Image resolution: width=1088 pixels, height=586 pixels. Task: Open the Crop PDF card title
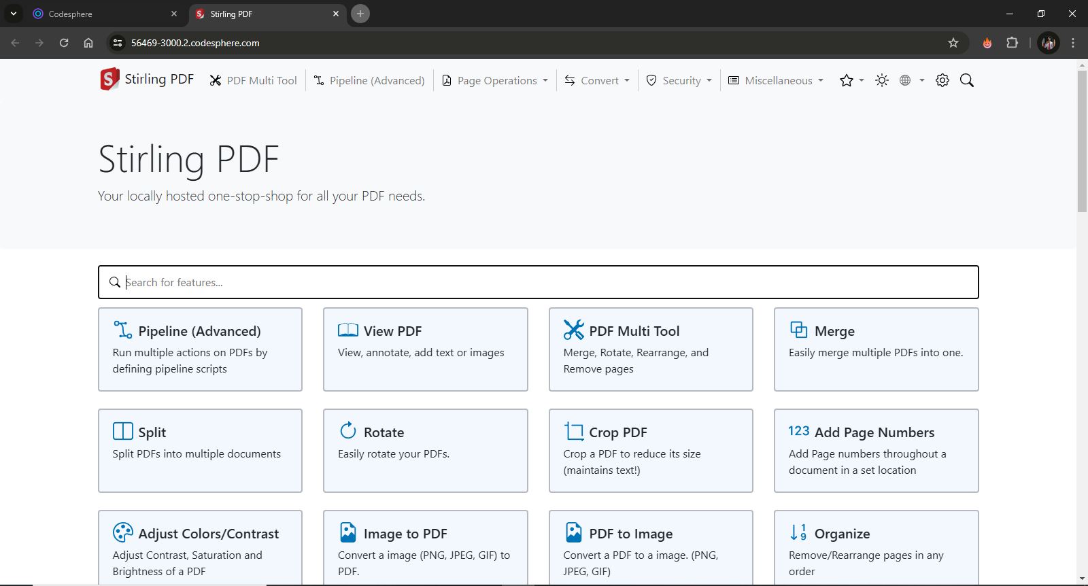618,432
